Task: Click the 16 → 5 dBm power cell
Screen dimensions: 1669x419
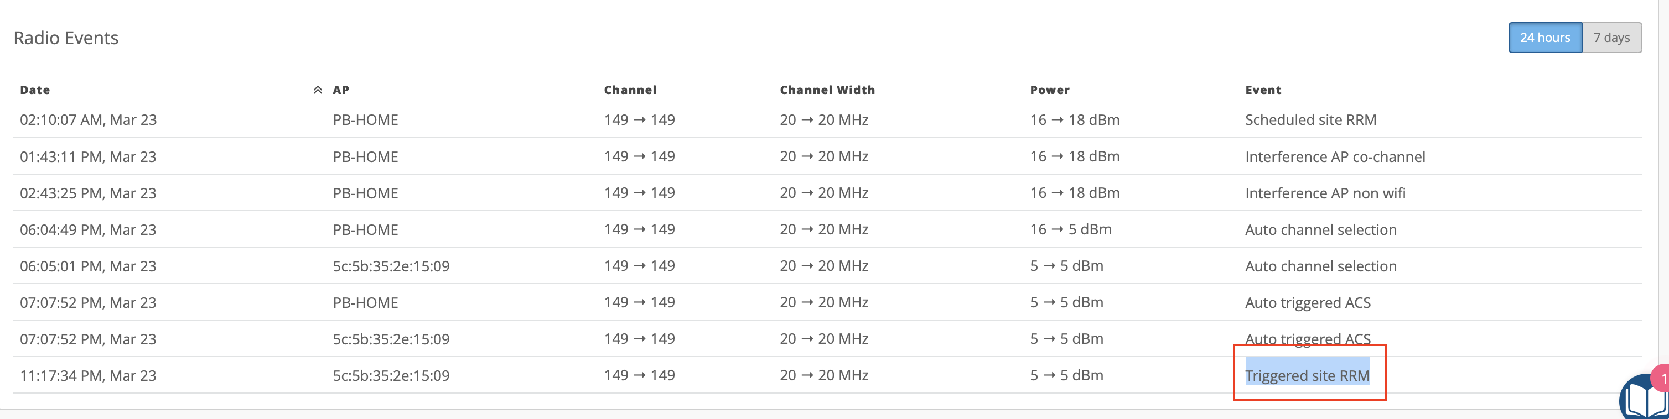Action: pos(1070,229)
